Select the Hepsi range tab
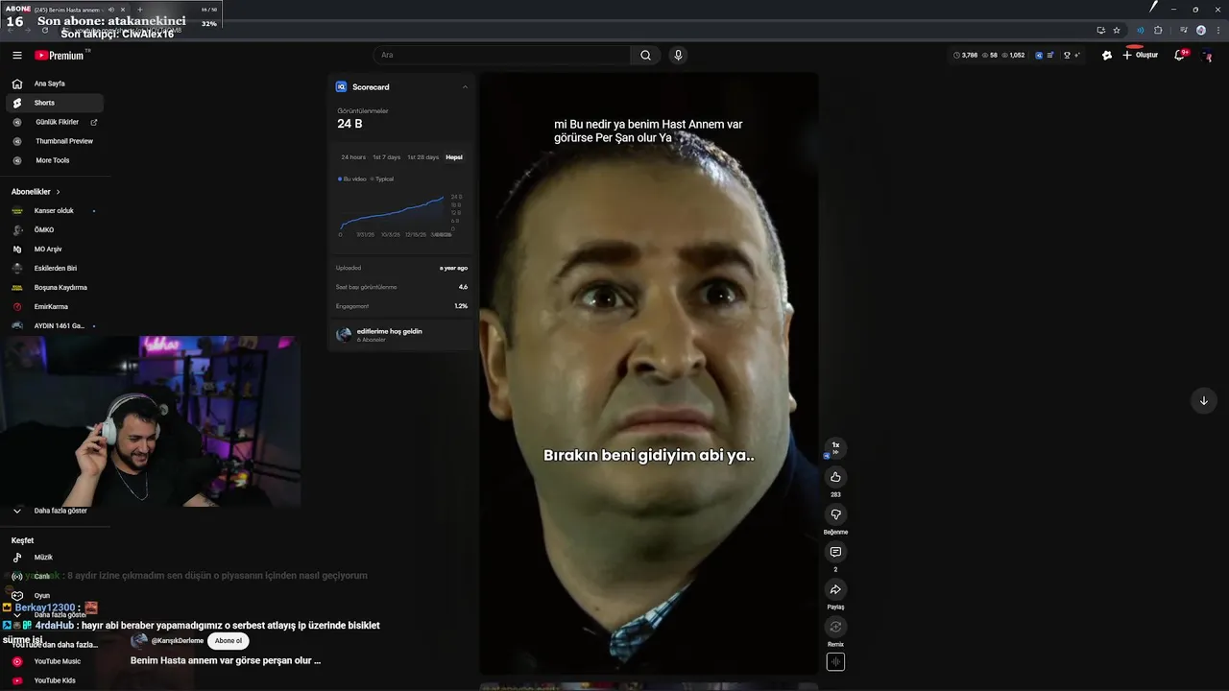The height and width of the screenshot is (691, 1229). coord(454,157)
